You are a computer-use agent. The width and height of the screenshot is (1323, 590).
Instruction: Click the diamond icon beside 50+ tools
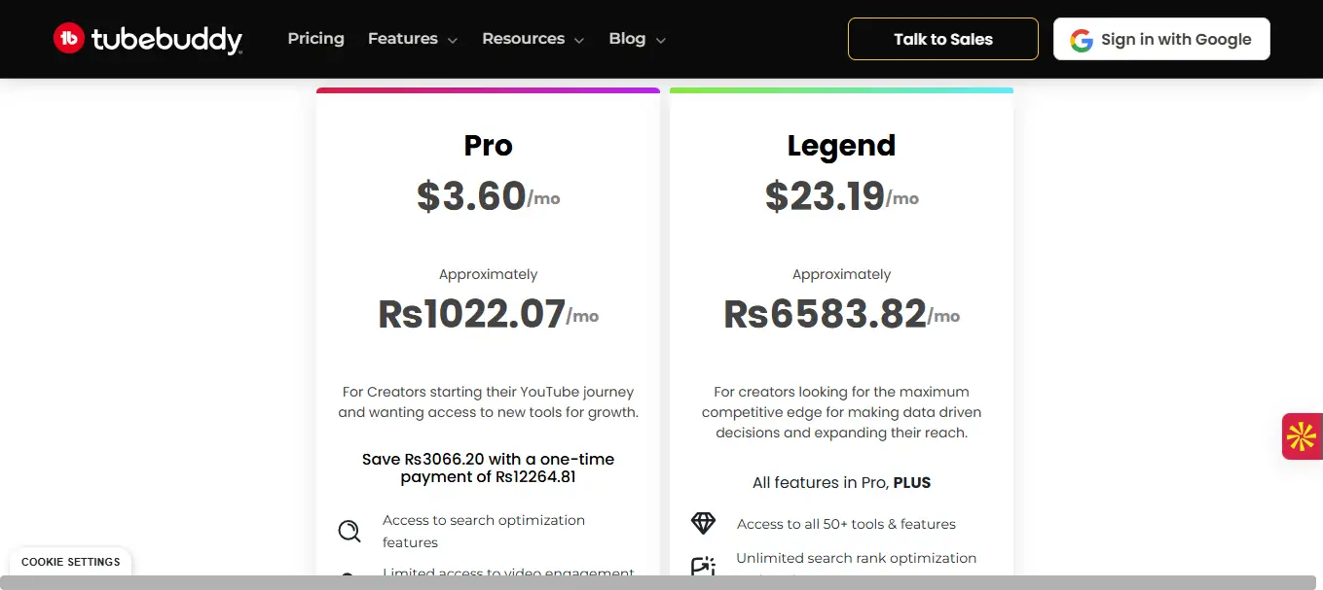click(703, 523)
